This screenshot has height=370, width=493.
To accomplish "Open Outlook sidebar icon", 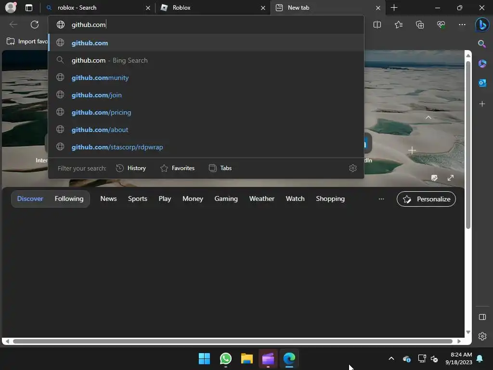I will (482, 83).
